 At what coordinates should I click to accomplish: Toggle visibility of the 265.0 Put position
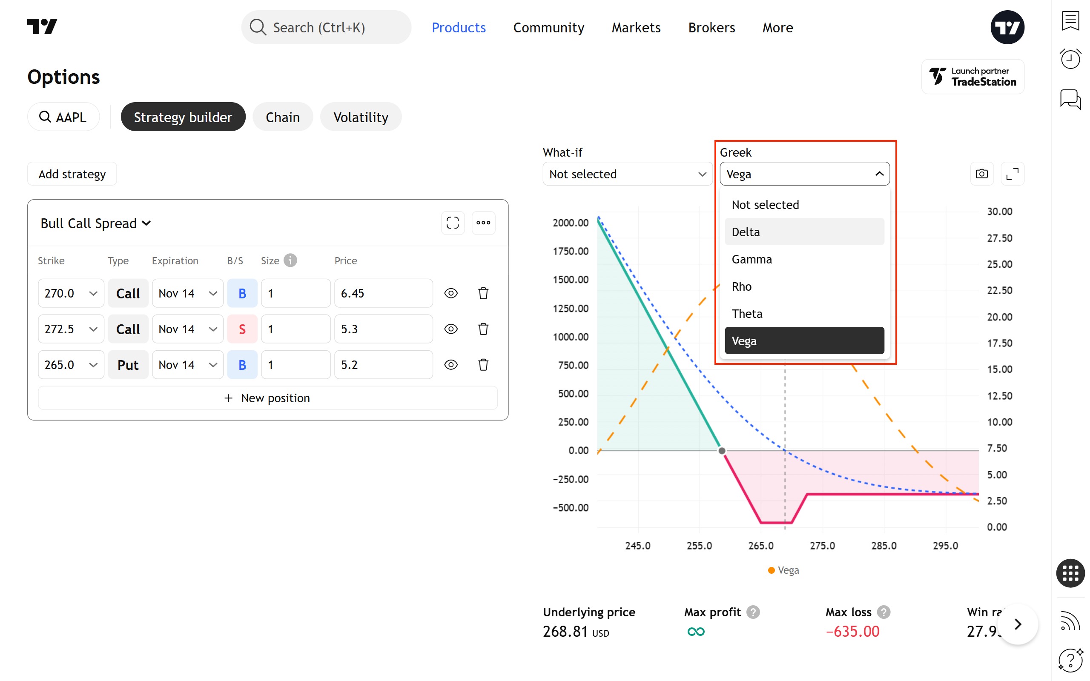pyautogui.click(x=450, y=364)
